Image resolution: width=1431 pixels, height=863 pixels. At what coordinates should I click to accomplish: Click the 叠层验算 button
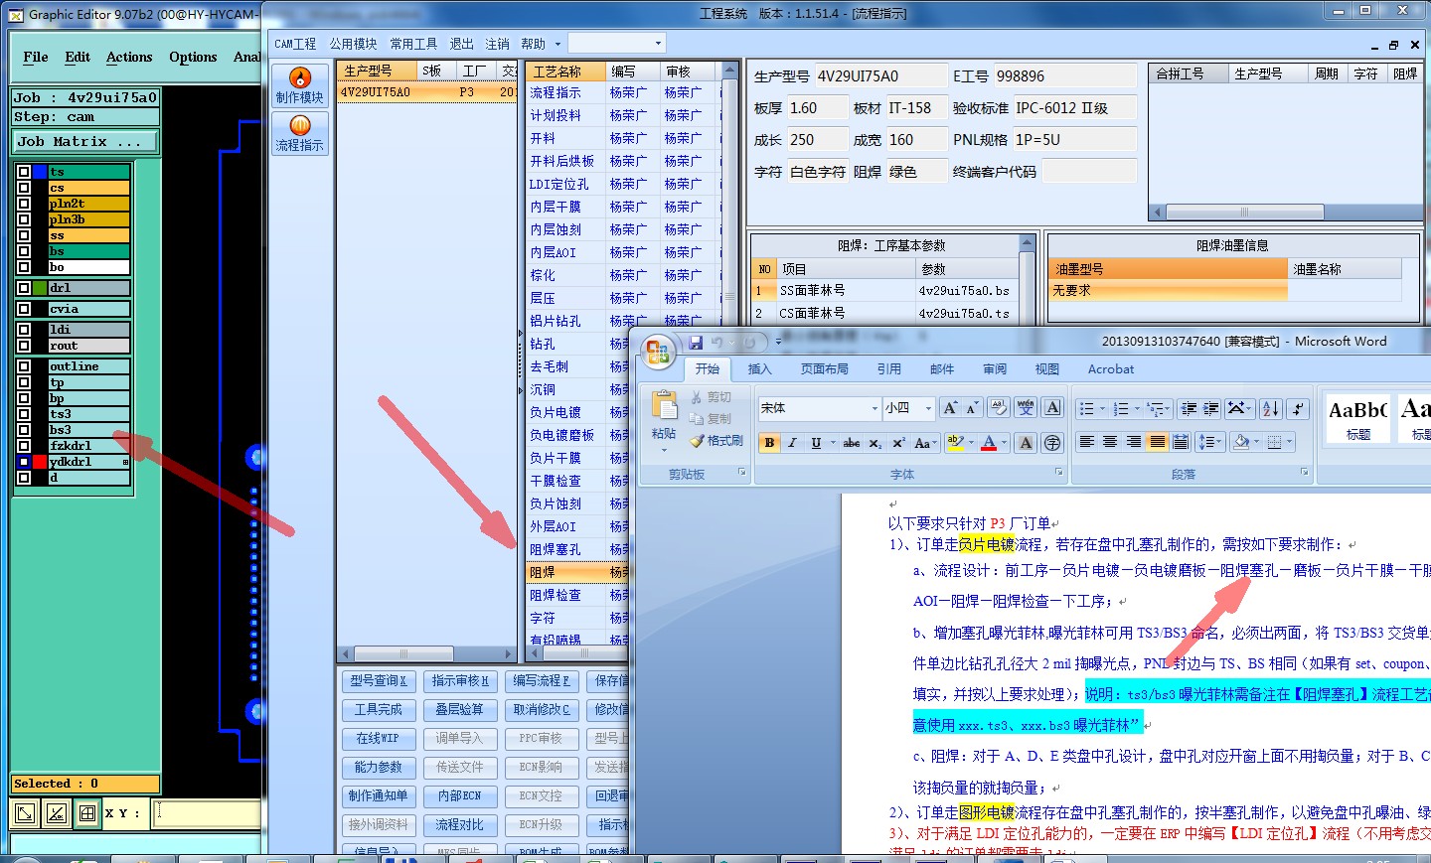(460, 709)
